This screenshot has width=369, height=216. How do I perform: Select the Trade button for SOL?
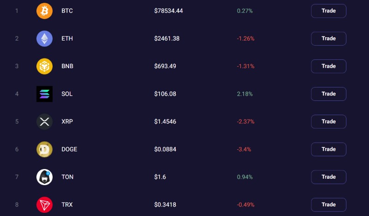coord(328,94)
